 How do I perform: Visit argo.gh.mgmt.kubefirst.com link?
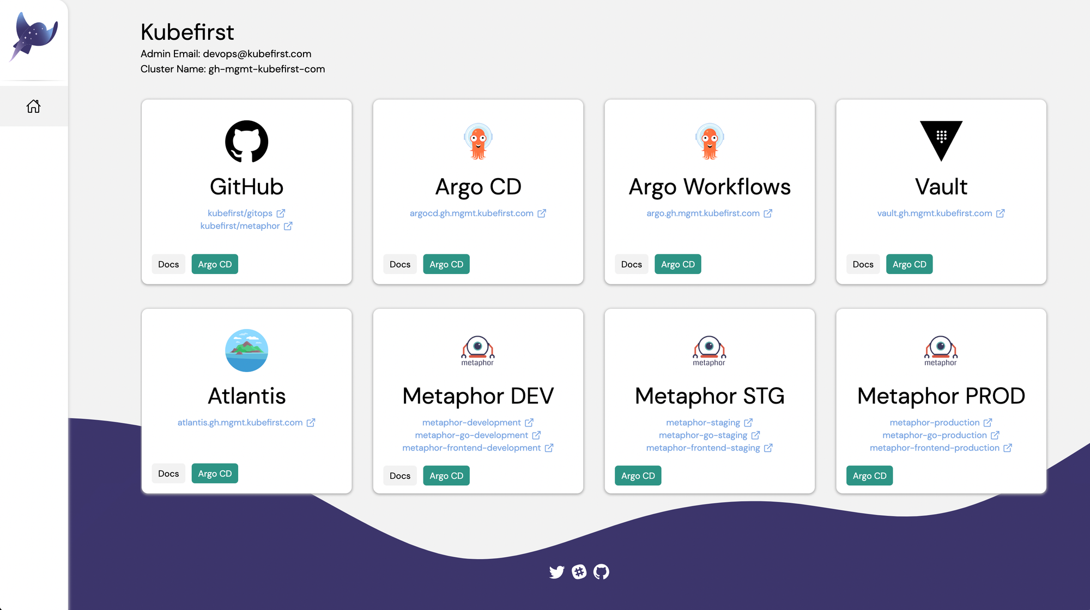703,213
